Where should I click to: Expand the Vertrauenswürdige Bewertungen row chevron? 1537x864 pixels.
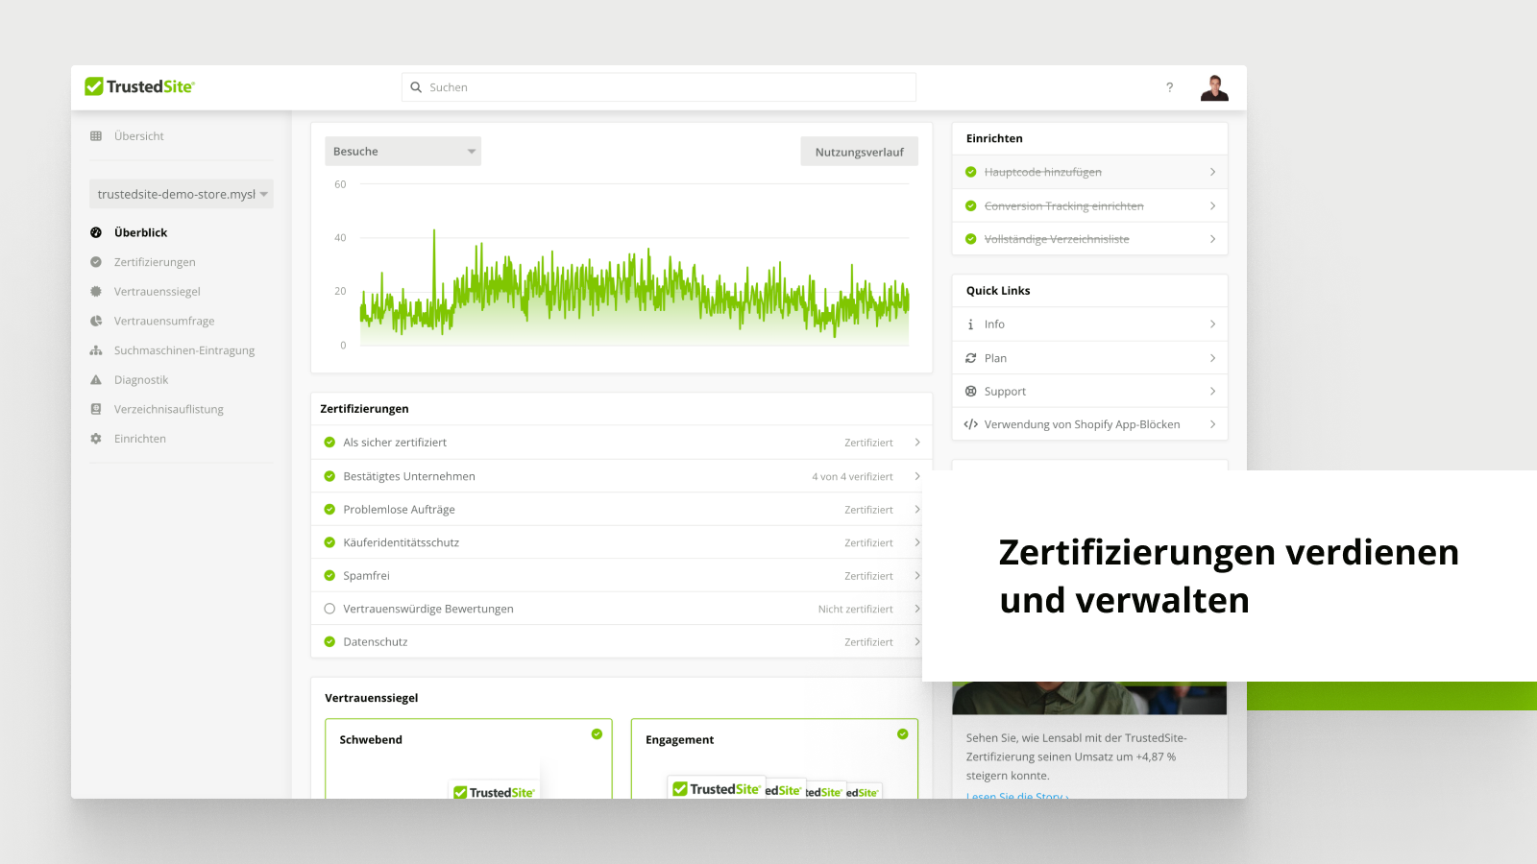pos(917,609)
